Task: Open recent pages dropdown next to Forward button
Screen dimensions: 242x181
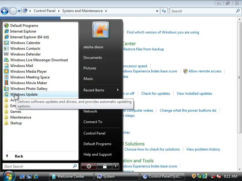Action: tap(19, 11)
